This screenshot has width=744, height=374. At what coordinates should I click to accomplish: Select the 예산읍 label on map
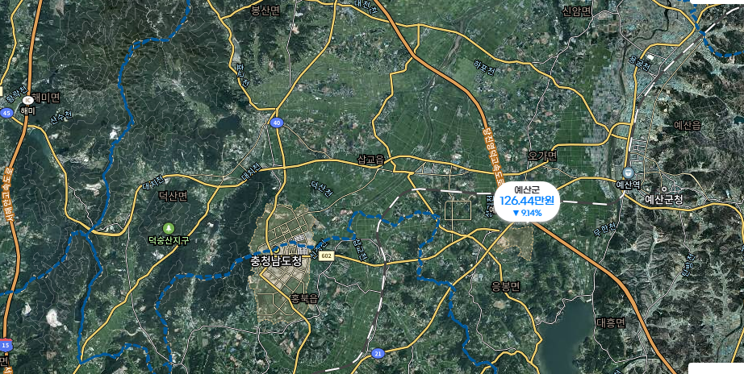688,125
